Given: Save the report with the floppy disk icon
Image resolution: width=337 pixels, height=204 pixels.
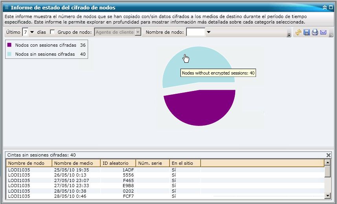Looking at the screenshot, I should pos(307,33).
